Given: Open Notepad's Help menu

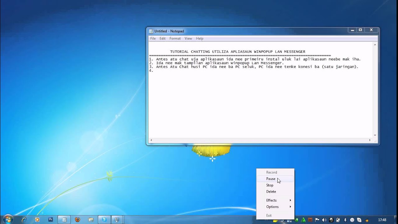Looking at the screenshot, I should (x=200, y=39).
